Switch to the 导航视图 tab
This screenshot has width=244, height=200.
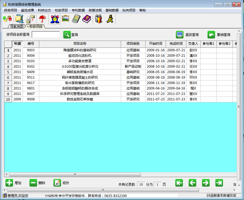(17, 26)
